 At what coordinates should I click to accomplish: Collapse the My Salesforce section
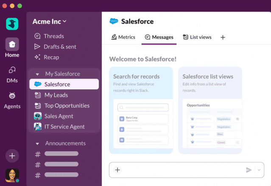click(37, 74)
